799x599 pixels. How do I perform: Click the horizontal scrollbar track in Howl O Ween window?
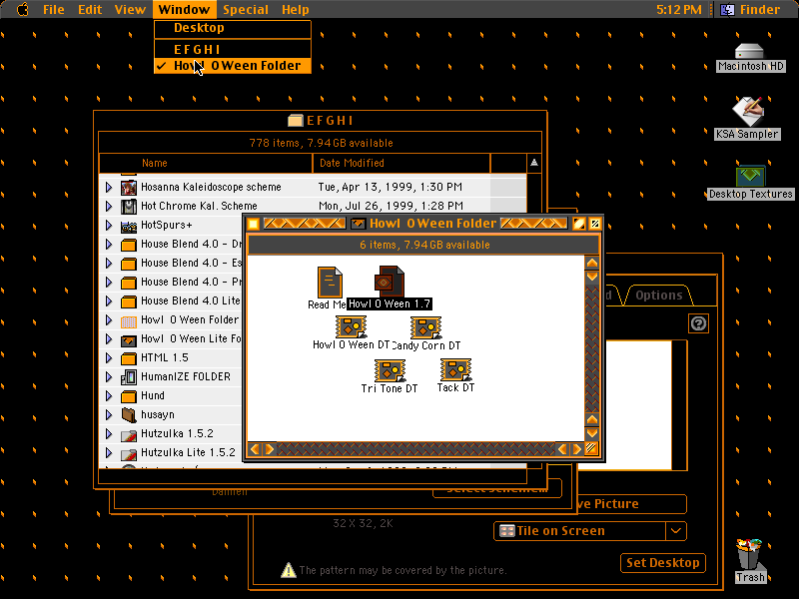(x=415, y=448)
